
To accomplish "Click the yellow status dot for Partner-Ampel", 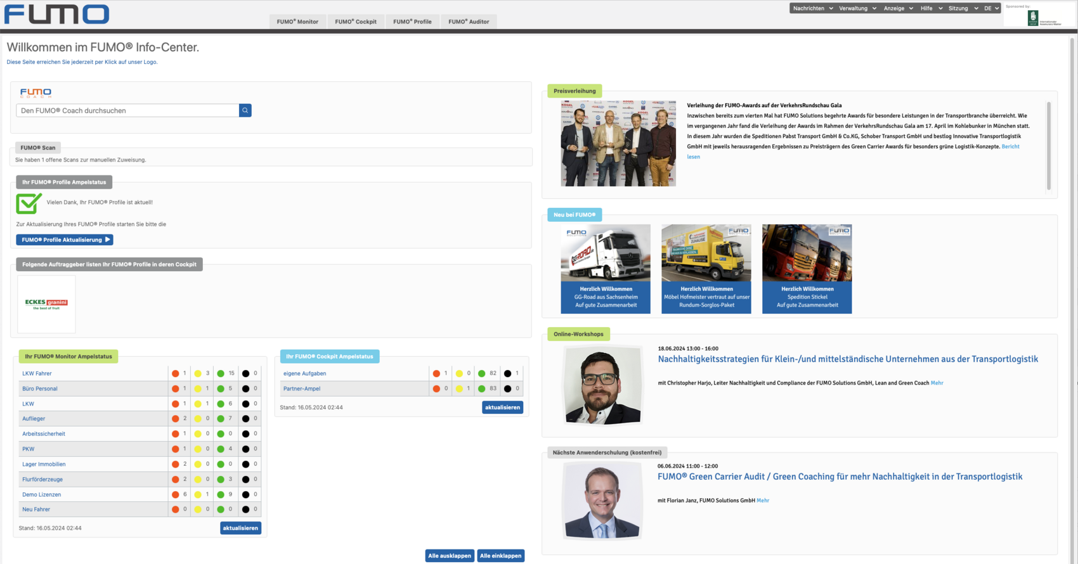I will 459,388.
